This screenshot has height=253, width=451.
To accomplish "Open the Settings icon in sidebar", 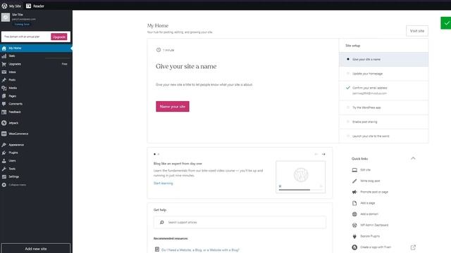I will (x=4, y=176).
